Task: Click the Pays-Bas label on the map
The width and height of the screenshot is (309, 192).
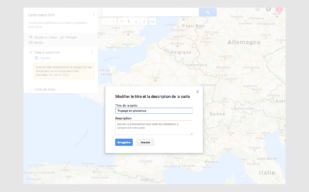Action: click(x=193, y=26)
